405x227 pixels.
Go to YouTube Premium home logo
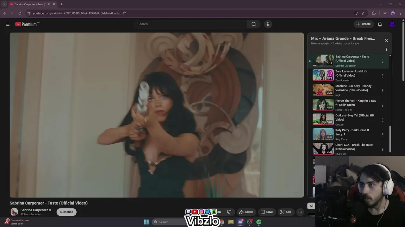tap(26, 24)
